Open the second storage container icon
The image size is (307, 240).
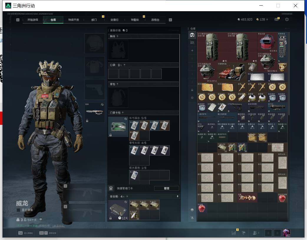pos(192,42)
